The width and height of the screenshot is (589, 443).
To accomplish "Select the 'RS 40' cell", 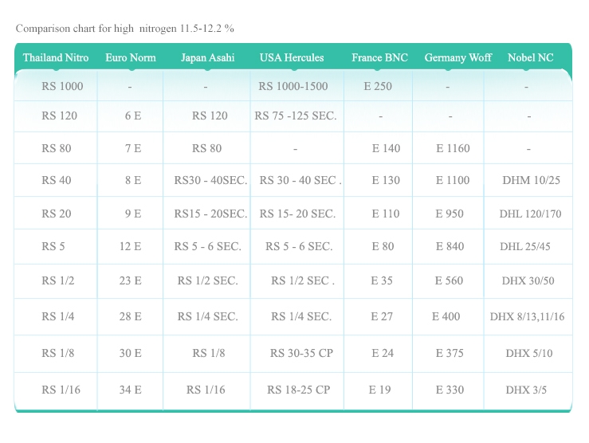I will (57, 180).
